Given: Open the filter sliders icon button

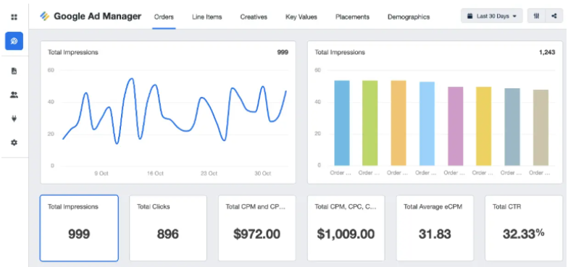Looking at the screenshot, I should click(x=536, y=16).
